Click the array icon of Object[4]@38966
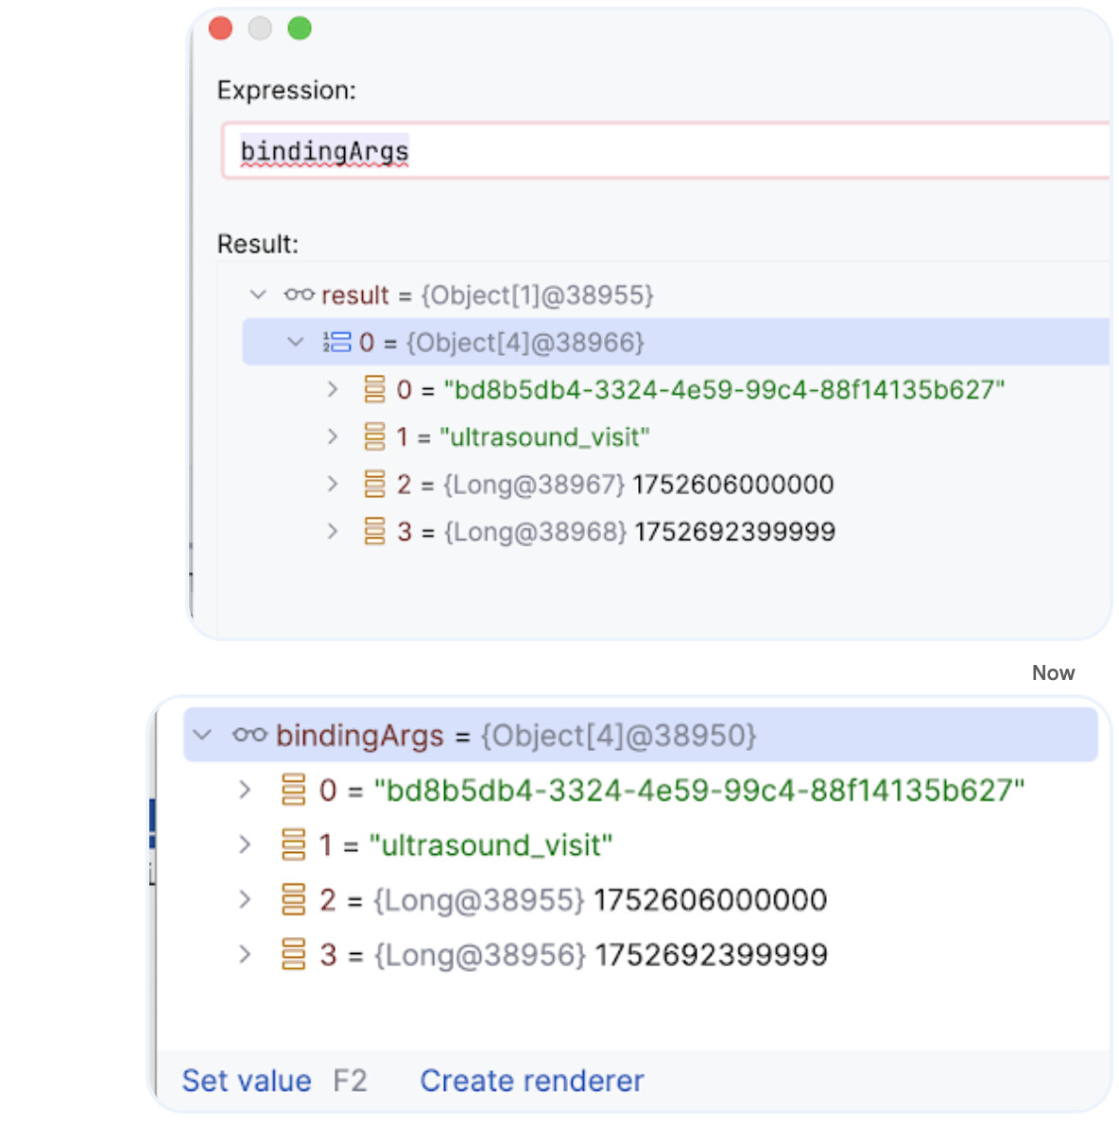This screenshot has height=1124, width=1119. (x=337, y=342)
